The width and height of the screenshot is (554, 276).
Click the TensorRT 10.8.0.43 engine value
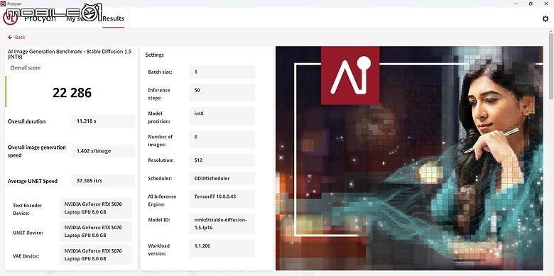click(x=222, y=199)
